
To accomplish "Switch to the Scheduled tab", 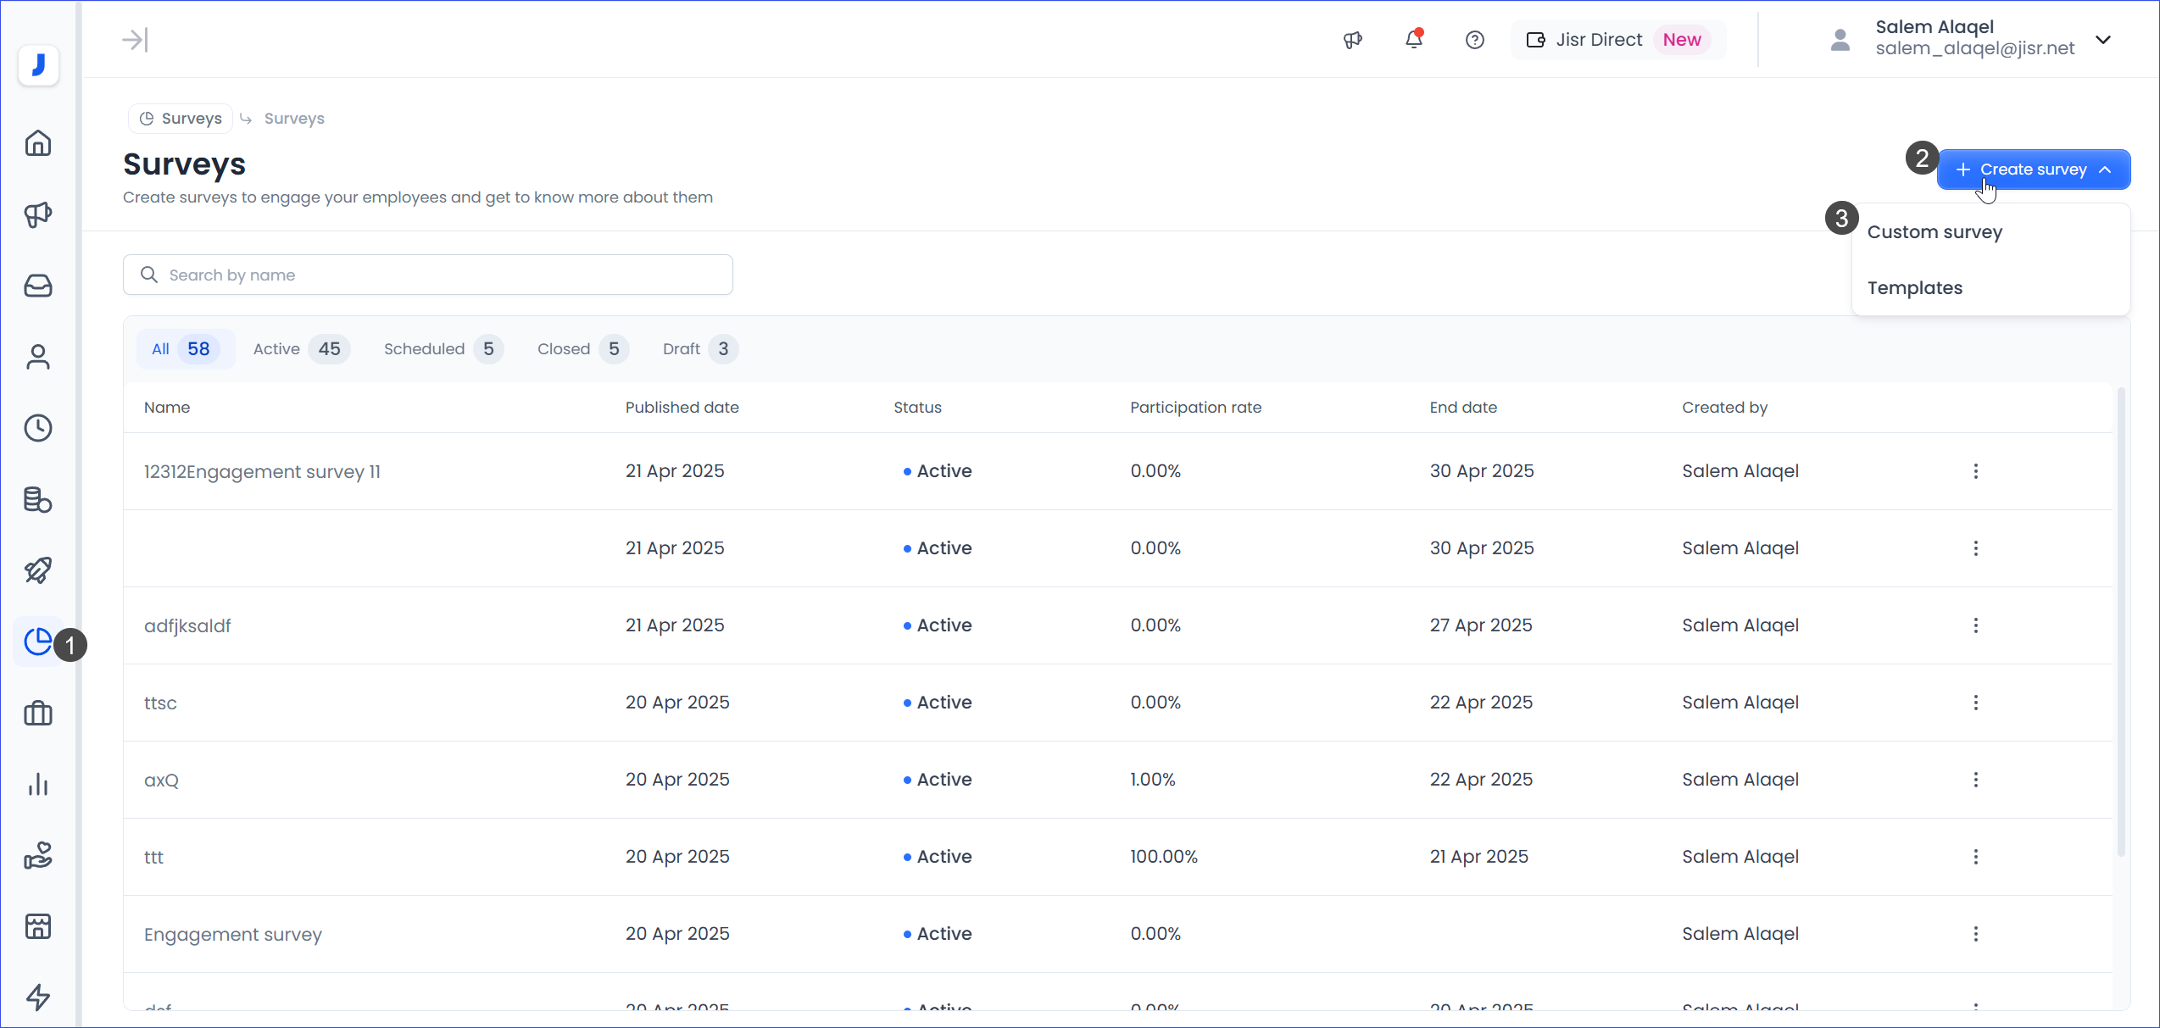I will (442, 349).
